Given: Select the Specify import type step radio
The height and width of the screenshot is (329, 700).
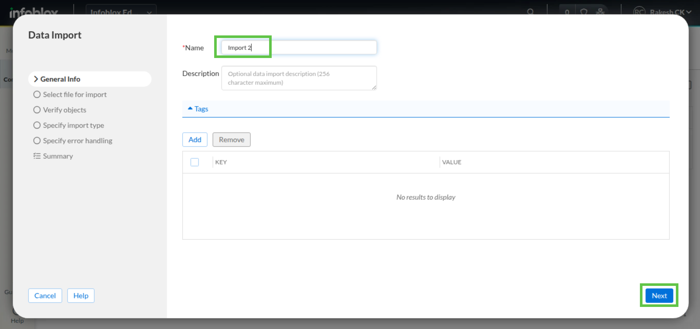Looking at the screenshot, I should tap(37, 125).
